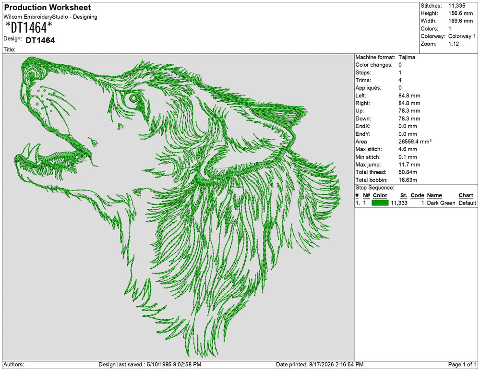Click the 'Down:' label
This screenshot has width=480, height=371.
[x=363, y=119]
